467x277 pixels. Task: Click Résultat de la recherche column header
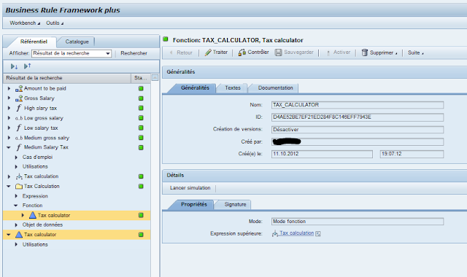(x=67, y=78)
